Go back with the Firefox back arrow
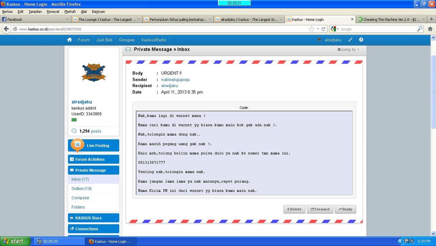Image resolution: width=436 pixels, height=246 pixels. (6, 29)
